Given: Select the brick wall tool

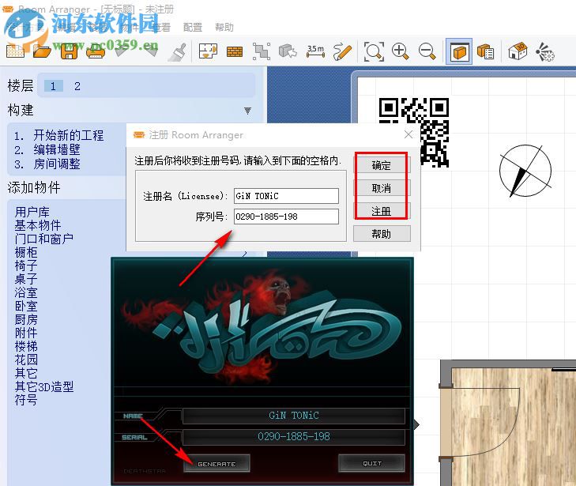Looking at the screenshot, I should [x=235, y=51].
